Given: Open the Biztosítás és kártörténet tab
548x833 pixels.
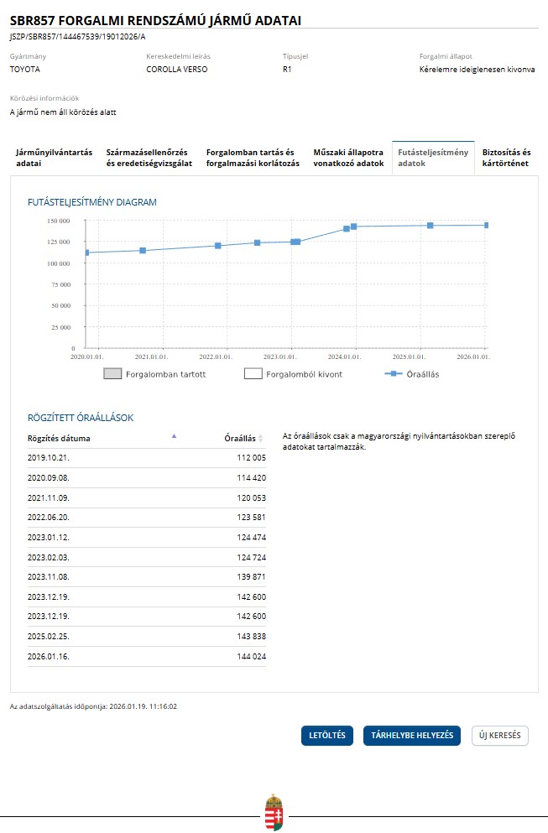Looking at the screenshot, I should pos(507,158).
